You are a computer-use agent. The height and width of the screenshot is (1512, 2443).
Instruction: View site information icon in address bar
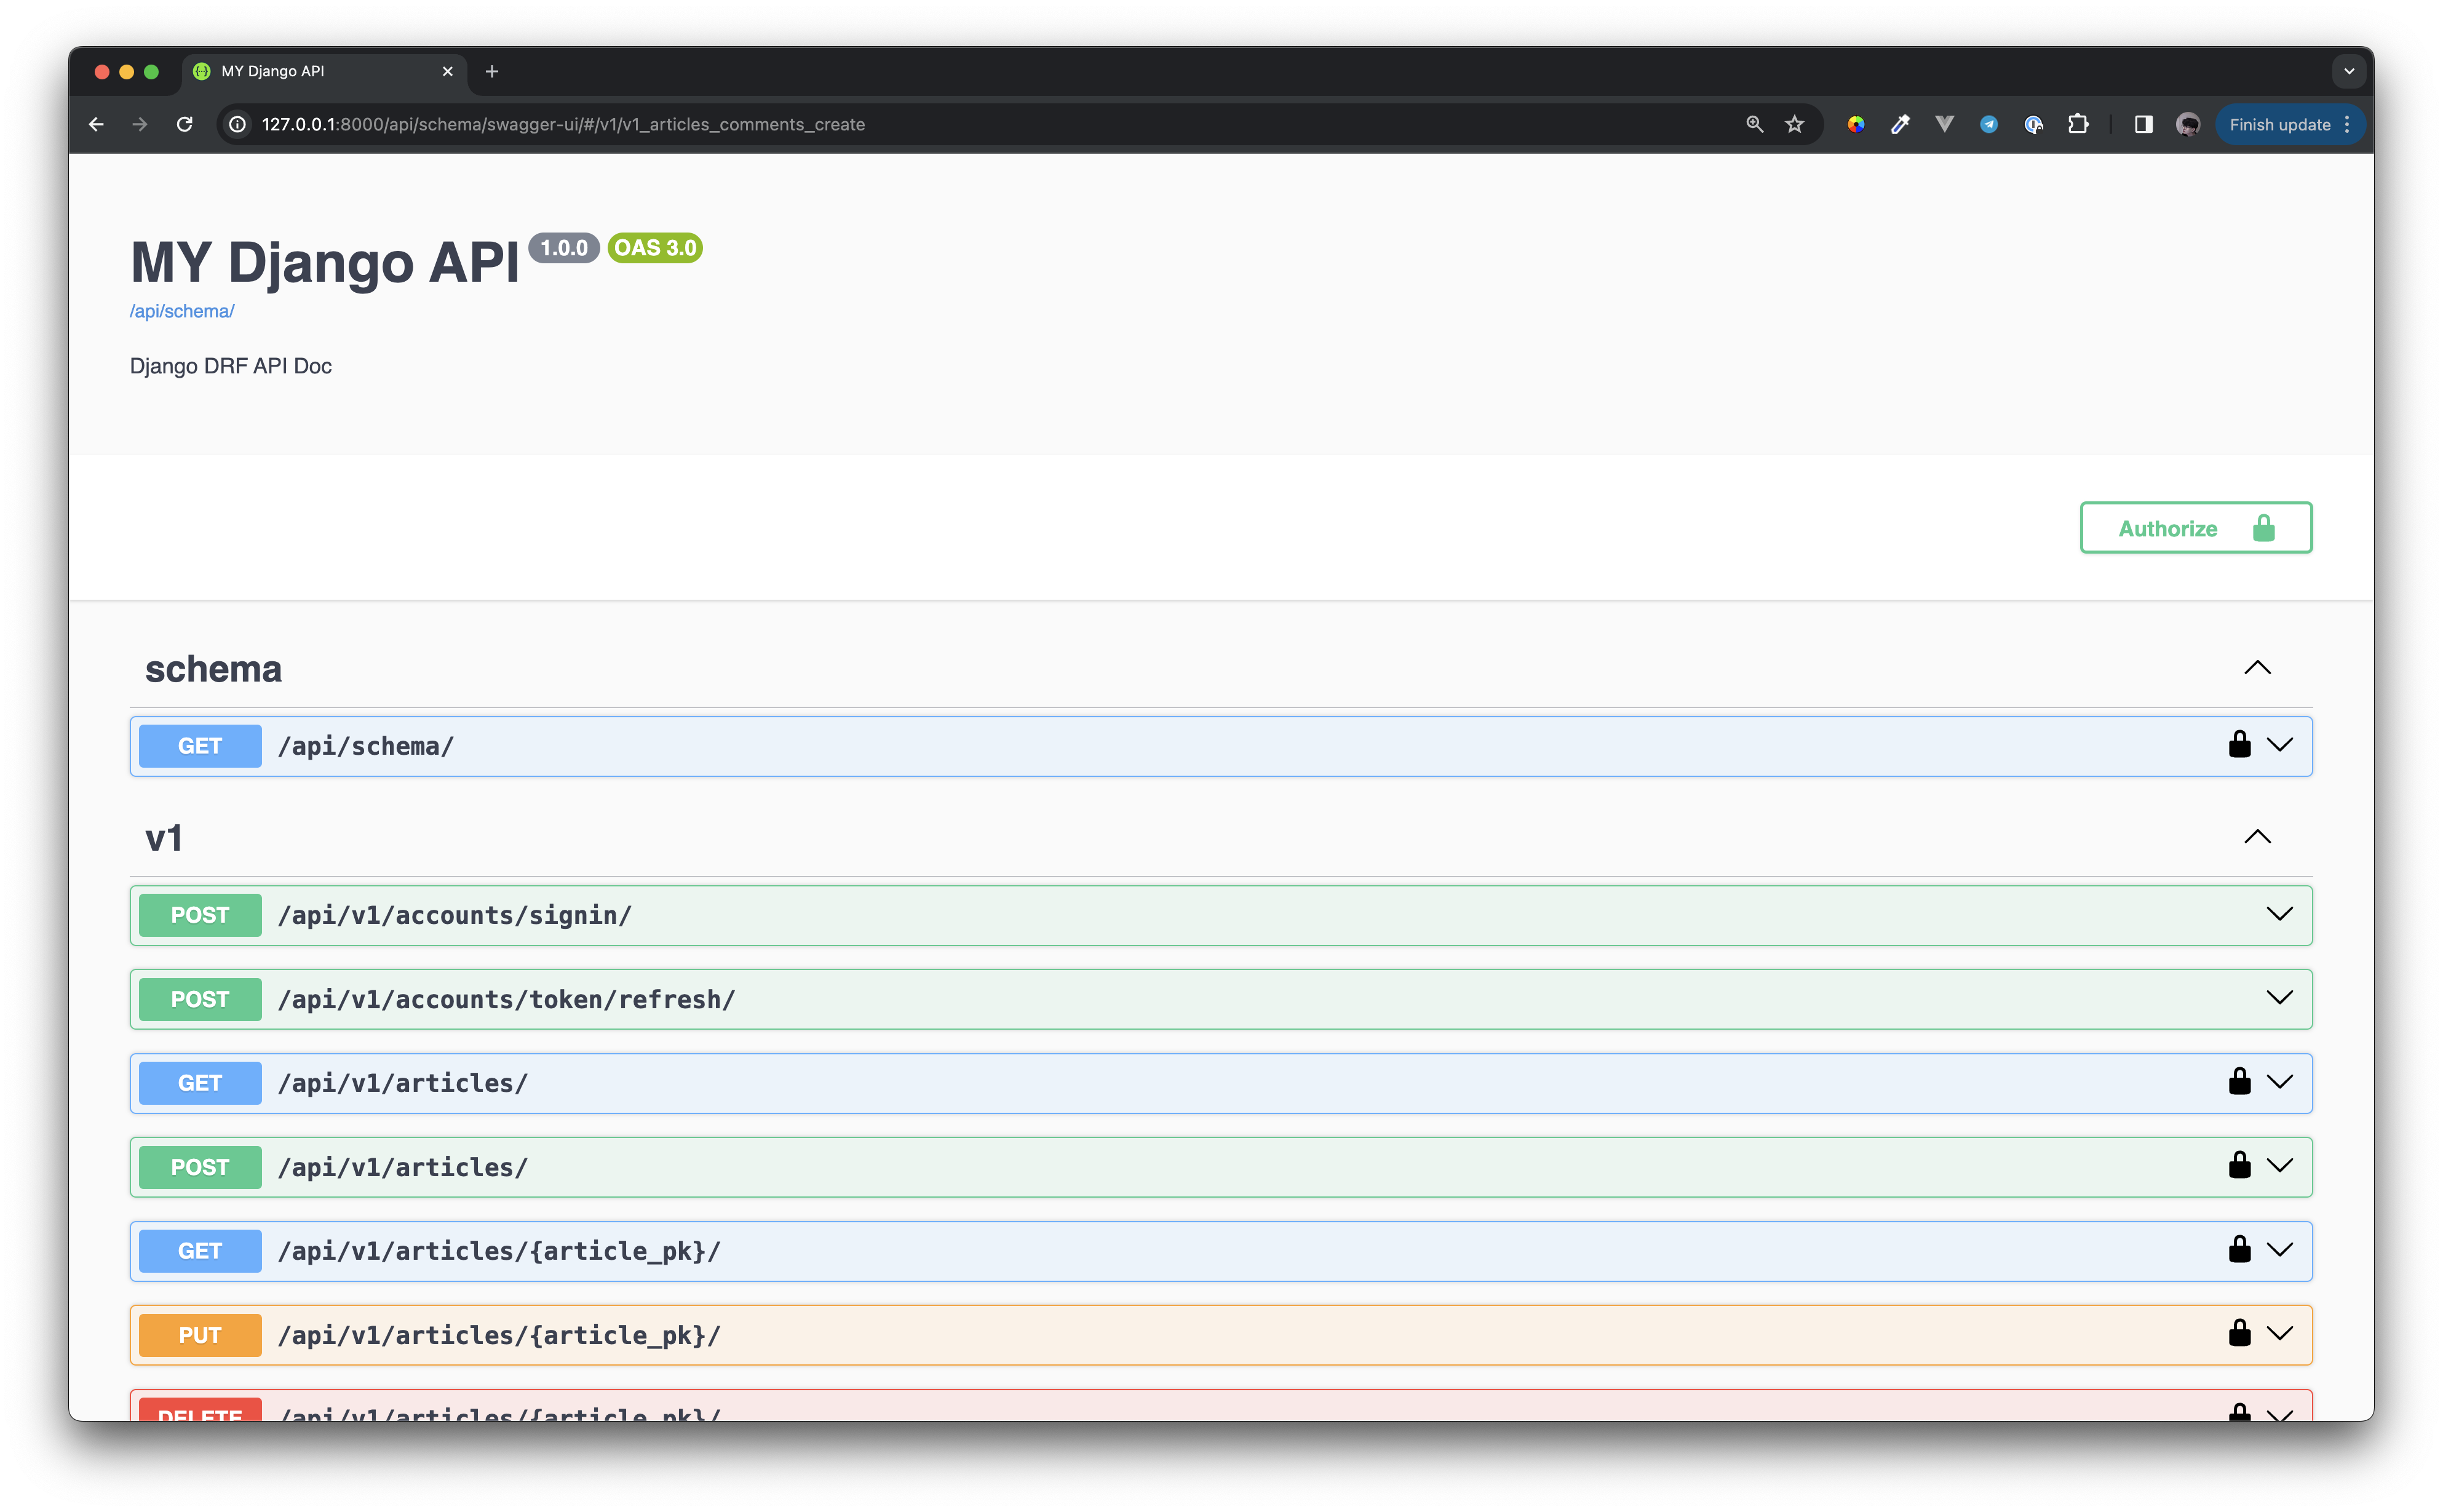(x=238, y=124)
